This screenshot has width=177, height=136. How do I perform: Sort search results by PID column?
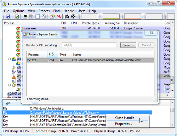coord(52,55)
